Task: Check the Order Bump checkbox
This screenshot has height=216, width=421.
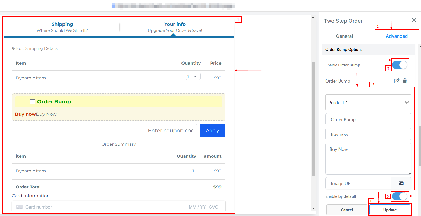Action: pyautogui.click(x=33, y=102)
